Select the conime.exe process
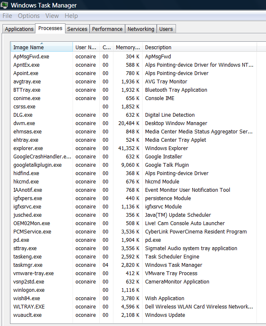This screenshot has height=326, width=266. tap(133, 98)
